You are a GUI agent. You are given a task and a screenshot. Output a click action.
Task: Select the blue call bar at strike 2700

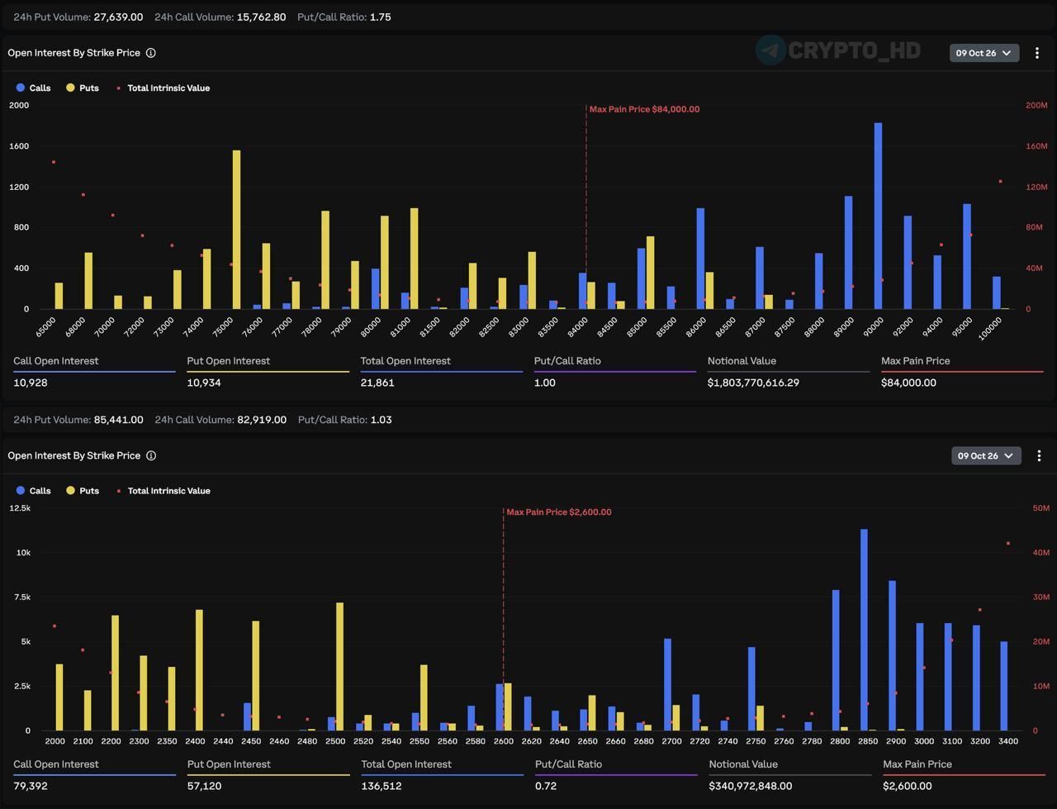[667, 684]
